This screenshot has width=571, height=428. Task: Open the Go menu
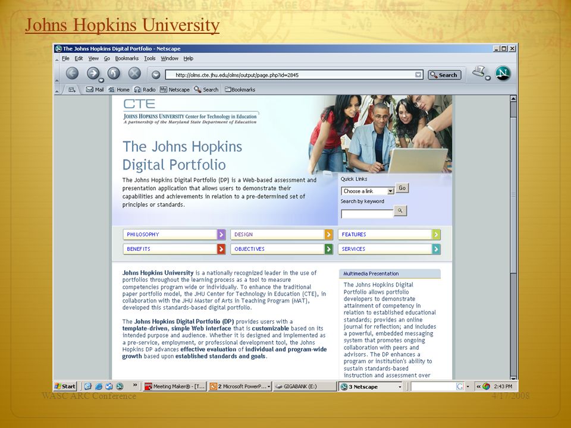click(x=106, y=58)
